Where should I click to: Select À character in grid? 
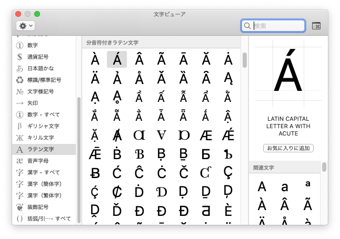[95, 59]
